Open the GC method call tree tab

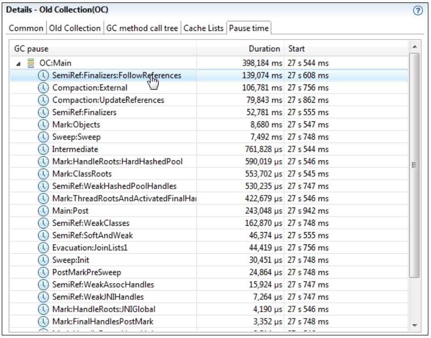point(142,28)
